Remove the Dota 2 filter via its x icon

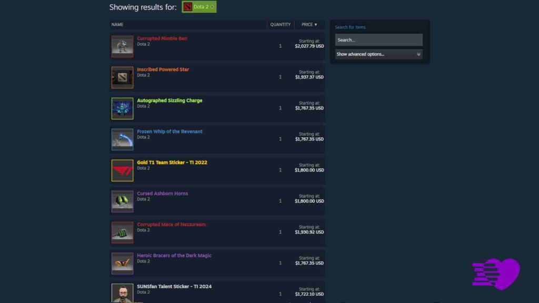212,7
